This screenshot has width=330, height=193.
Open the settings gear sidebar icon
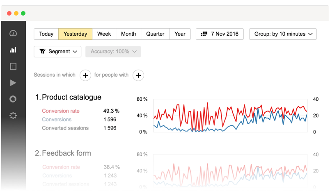coord(13,116)
